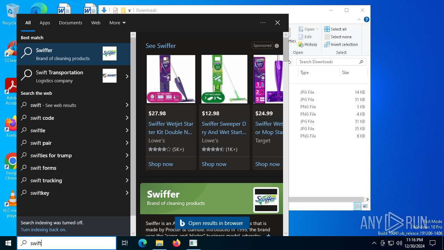Click the Swiffer logo thumbnail in best match
The width and height of the screenshot is (444, 250).
coord(110,53)
